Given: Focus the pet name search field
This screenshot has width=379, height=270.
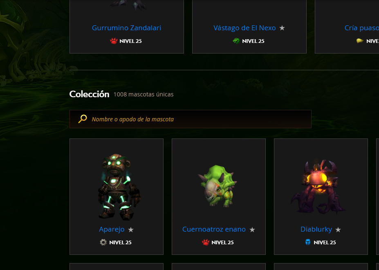Looking at the screenshot, I should pos(191,119).
